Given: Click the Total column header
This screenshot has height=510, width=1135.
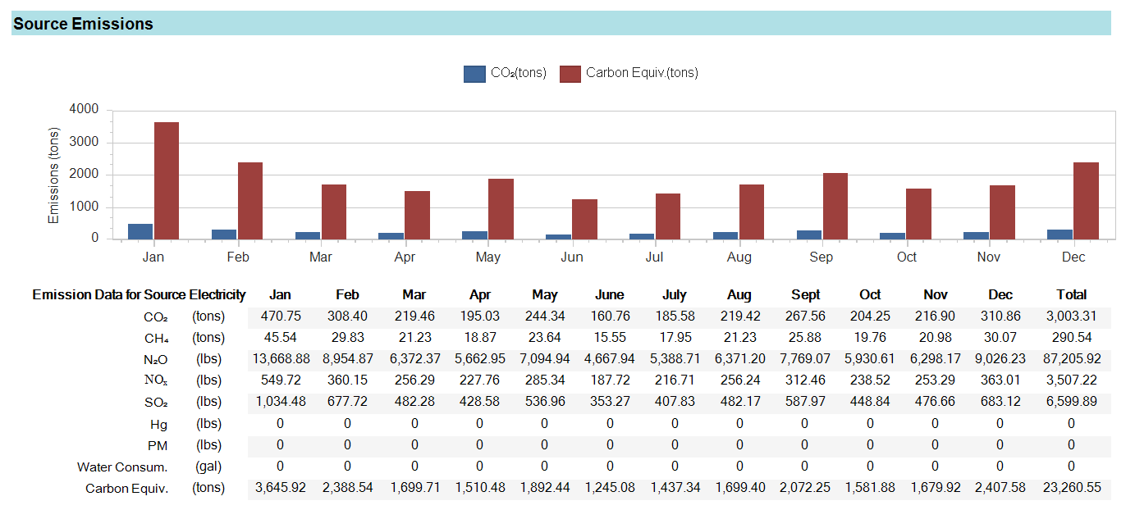Looking at the screenshot, I should 1071,294.
